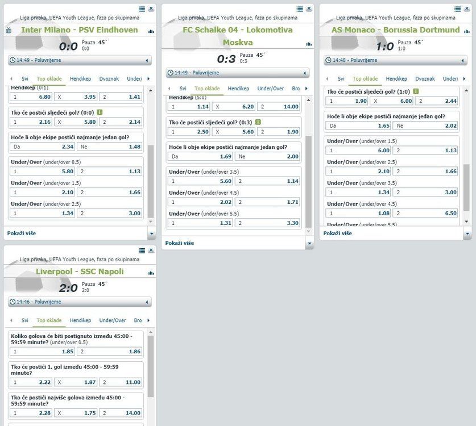
Task: Click Inter panel scrollbar down arrow
Action: click(x=151, y=222)
